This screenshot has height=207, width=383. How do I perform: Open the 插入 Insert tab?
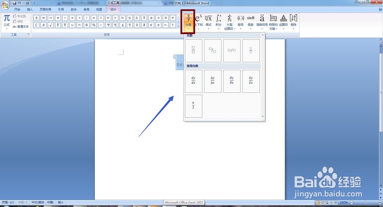point(30,10)
